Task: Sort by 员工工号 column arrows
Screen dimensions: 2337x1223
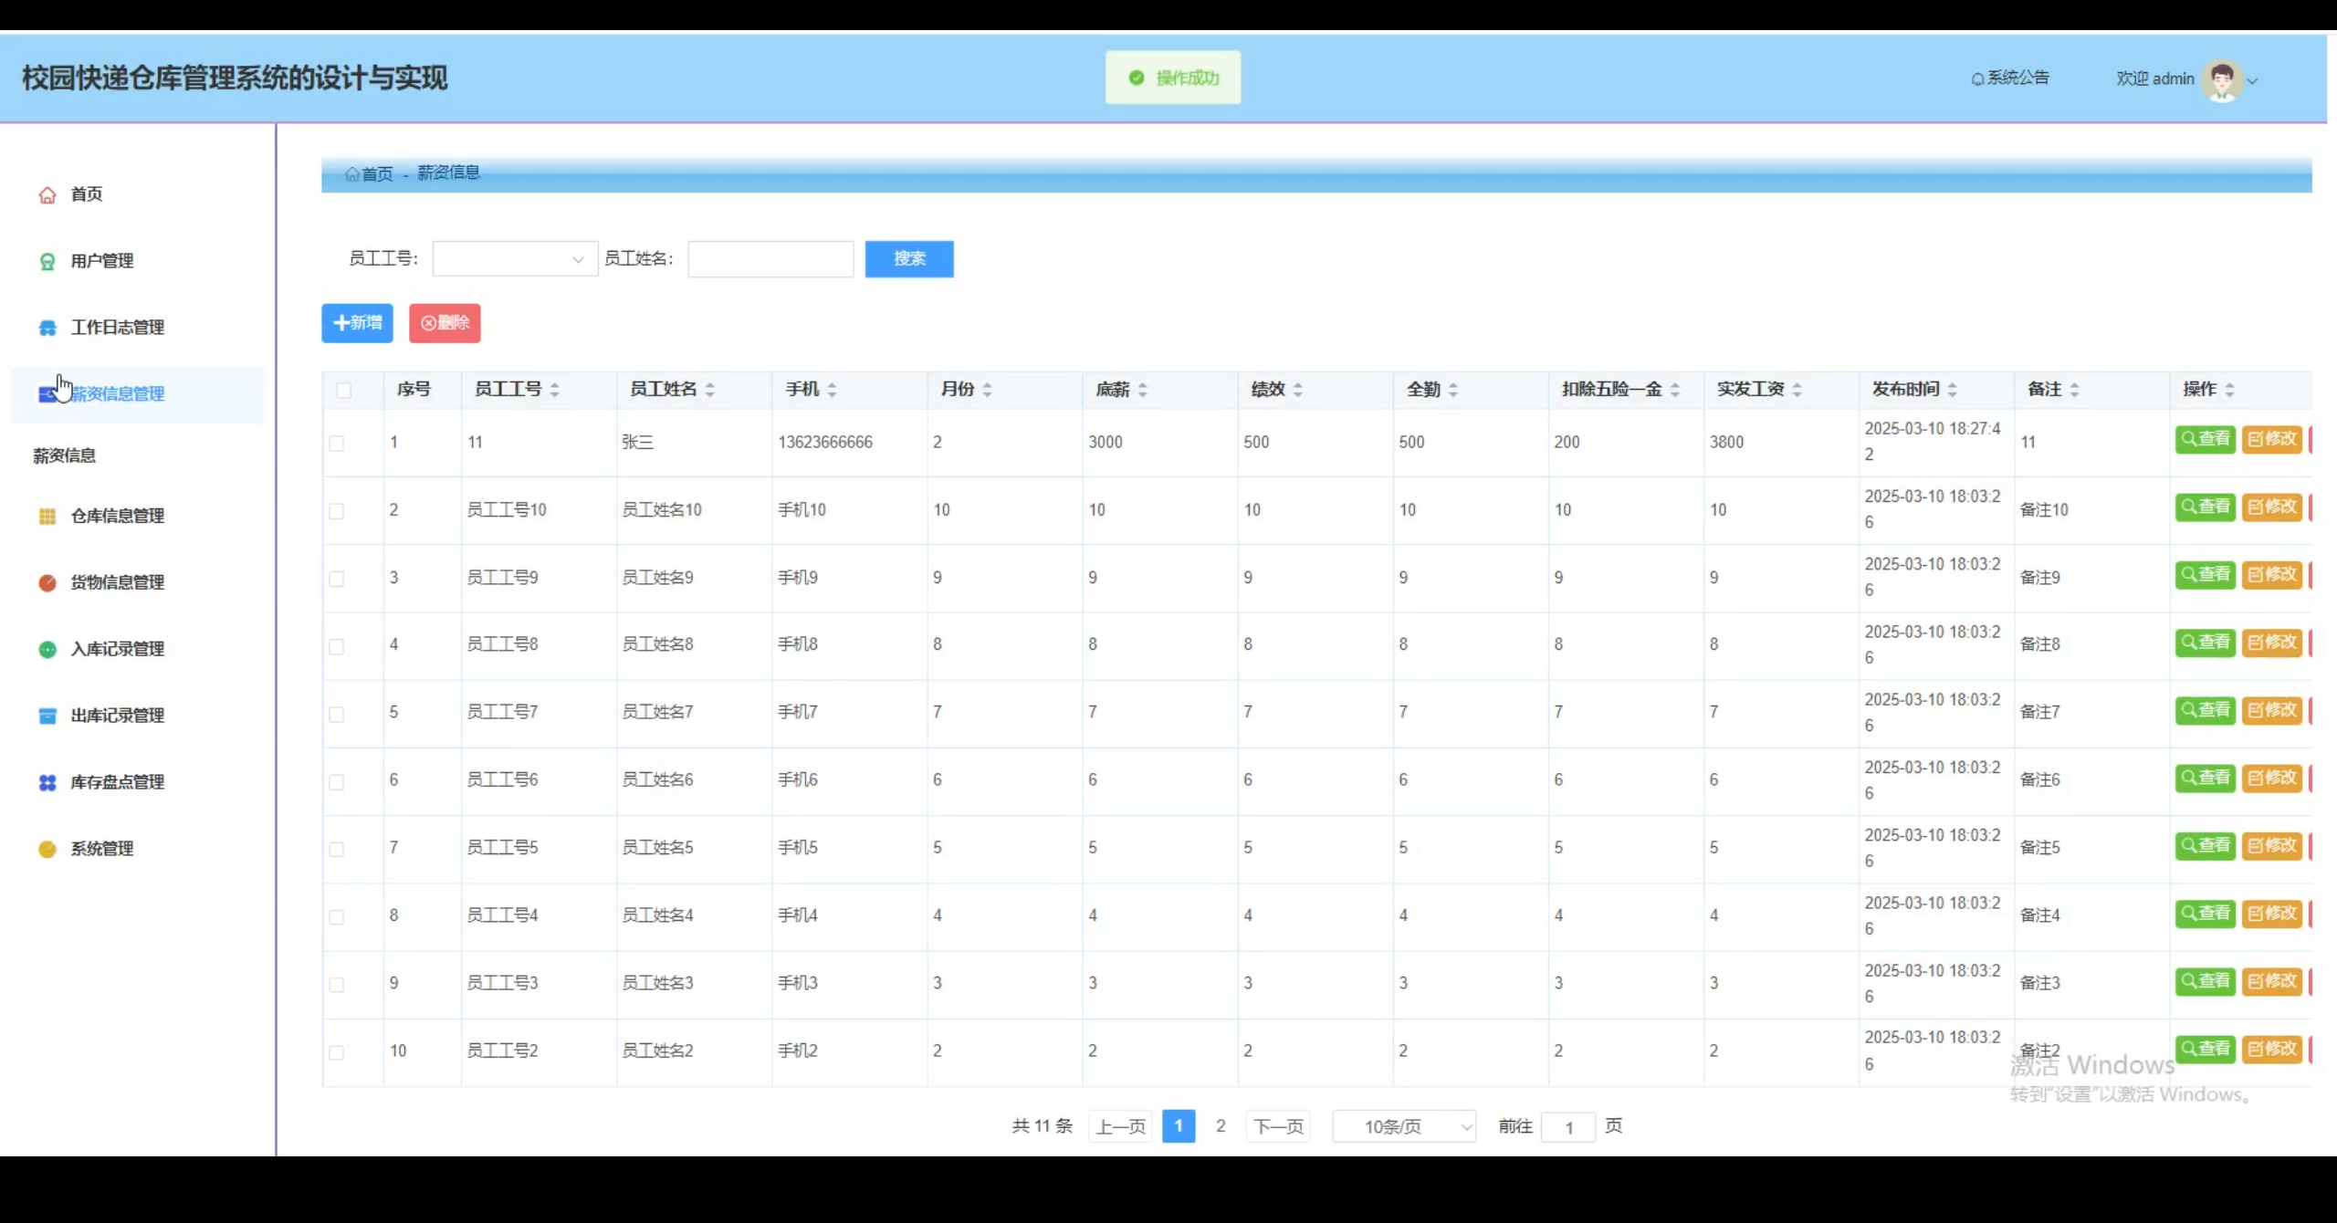Action: [x=554, y=390]
